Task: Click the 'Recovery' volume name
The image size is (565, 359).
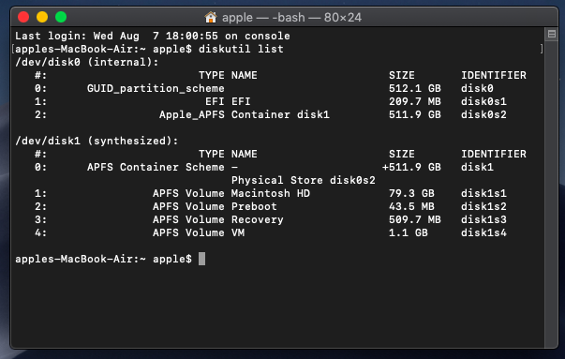Action: point(258,220)
